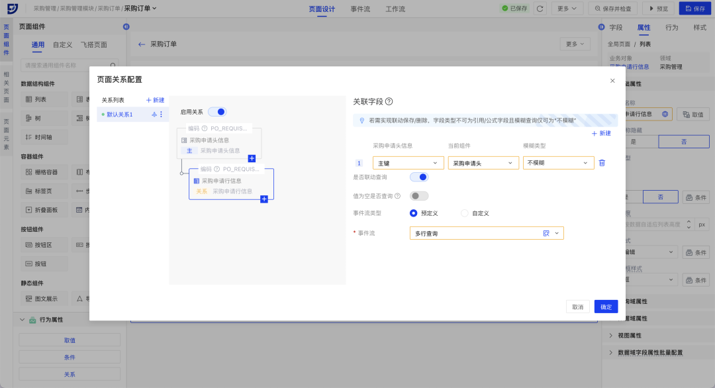The image size is (715, 388).
Task: Turn off the 是否联动查询 switch
Action: [419, 177]
